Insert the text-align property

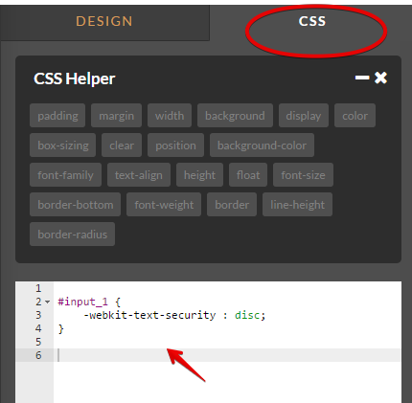pos(139,175)
